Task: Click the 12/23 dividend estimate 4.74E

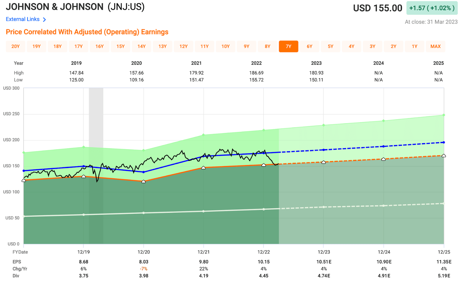Action: click(x=324, y=276)
